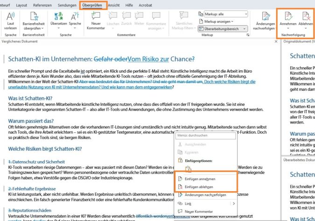Close the Verglichenes Dokument pane
315x221 pixels.
(x=275, y=42)
